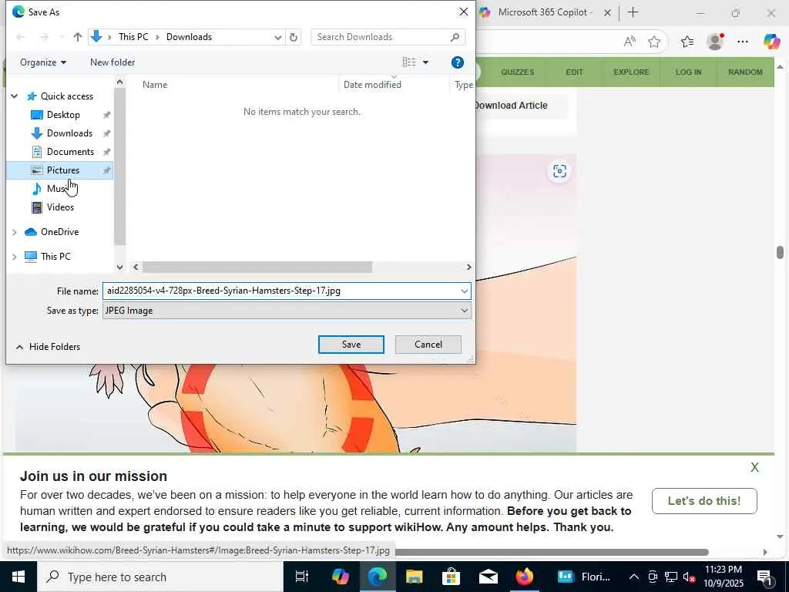Open the File name dropdown arrow
The image size is (789, 592).
(x=464, y=291)
